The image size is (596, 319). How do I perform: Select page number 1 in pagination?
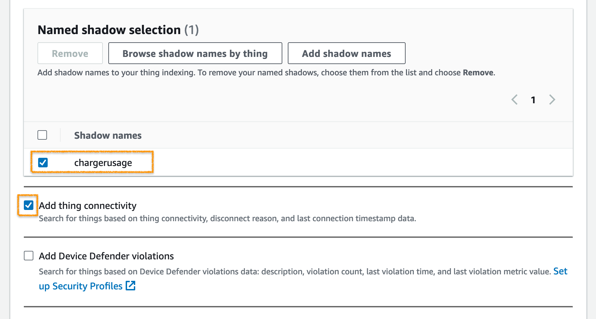click(533, 100)
